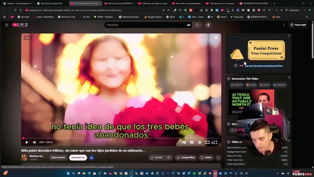Open the on-screen keyboard in the search box
314x177 pixels.
point(189,25)
